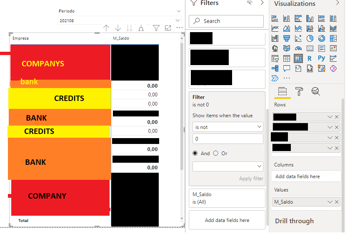Viewport: 360px width, 247px height.
Task: Add a filled map visual
Action: (287, 48)
